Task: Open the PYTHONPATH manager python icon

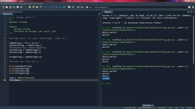Action: (x=82, y=7)
